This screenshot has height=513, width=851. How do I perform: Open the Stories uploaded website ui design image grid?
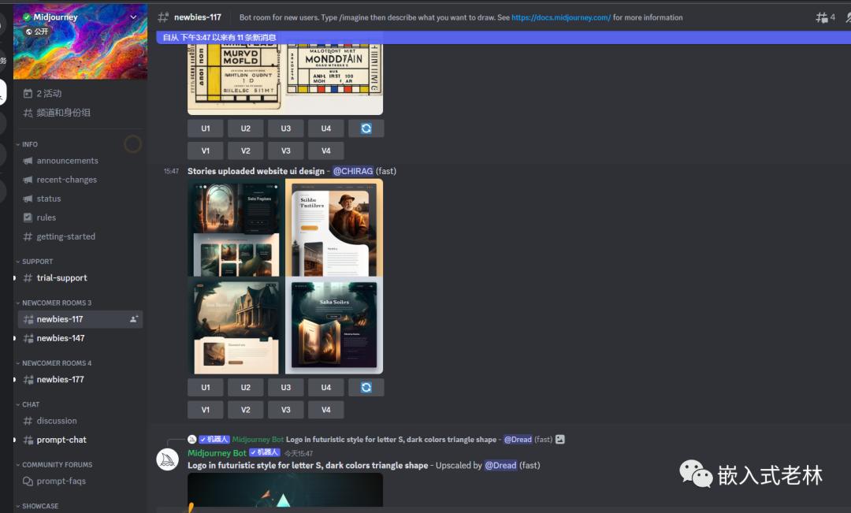point(285,277)
